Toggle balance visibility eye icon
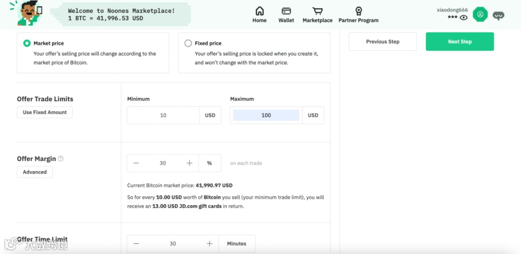 (464, 18)
